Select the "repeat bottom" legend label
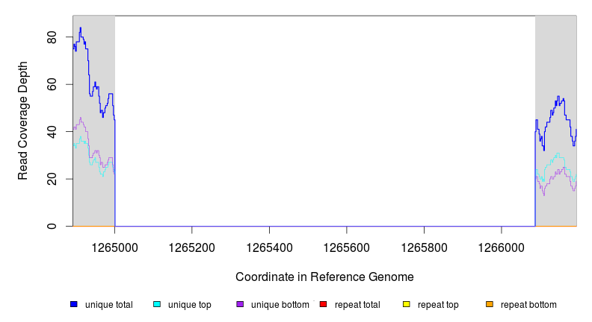The image size is (592, 322). coord(528,305)
